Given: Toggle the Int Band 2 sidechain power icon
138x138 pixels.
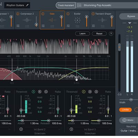Looking at the screenshot, I should [21, 129].
